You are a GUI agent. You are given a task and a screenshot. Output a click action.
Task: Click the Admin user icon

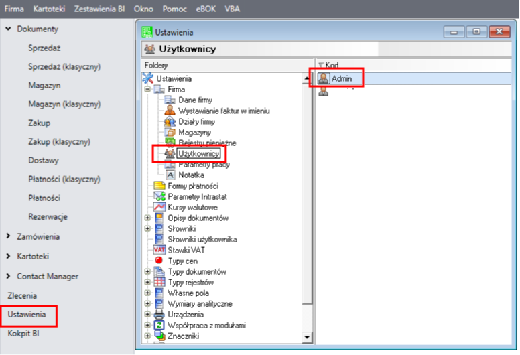tap(324, 78)
